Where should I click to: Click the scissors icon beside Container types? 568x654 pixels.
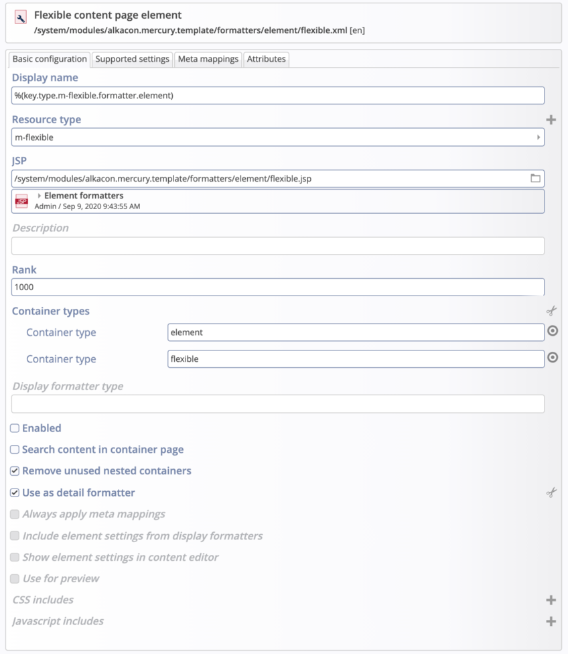[x=551, y=311]
